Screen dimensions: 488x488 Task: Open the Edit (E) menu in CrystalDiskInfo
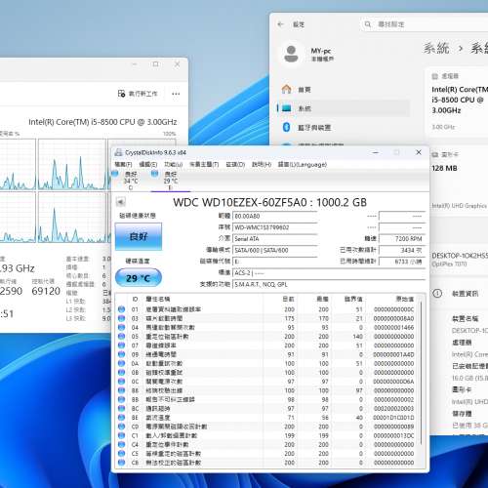click(x=148, y=164)
